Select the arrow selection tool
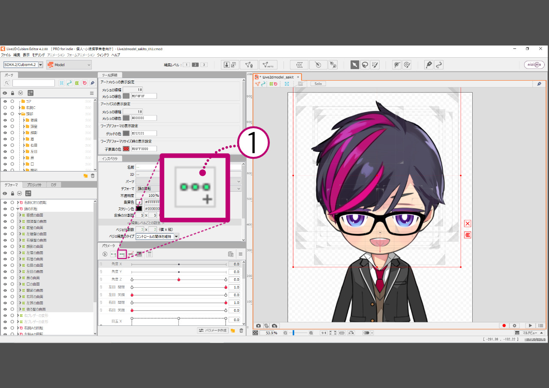The width and height of the screenshot is (549, 388). coord(355,65)
